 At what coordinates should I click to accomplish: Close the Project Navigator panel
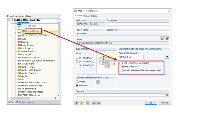(59, 16)
